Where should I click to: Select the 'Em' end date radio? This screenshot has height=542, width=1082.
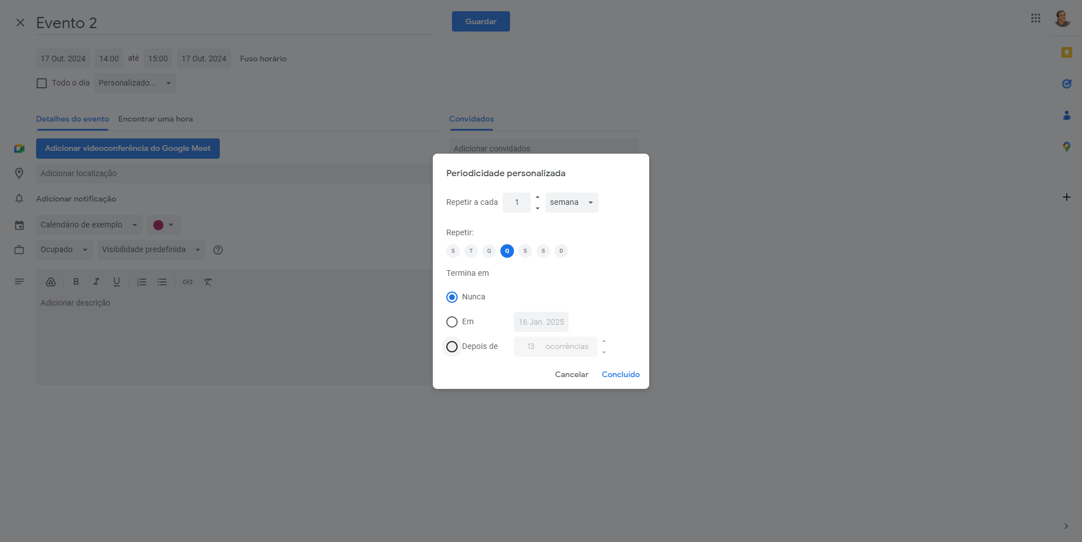tap(452, 322)
